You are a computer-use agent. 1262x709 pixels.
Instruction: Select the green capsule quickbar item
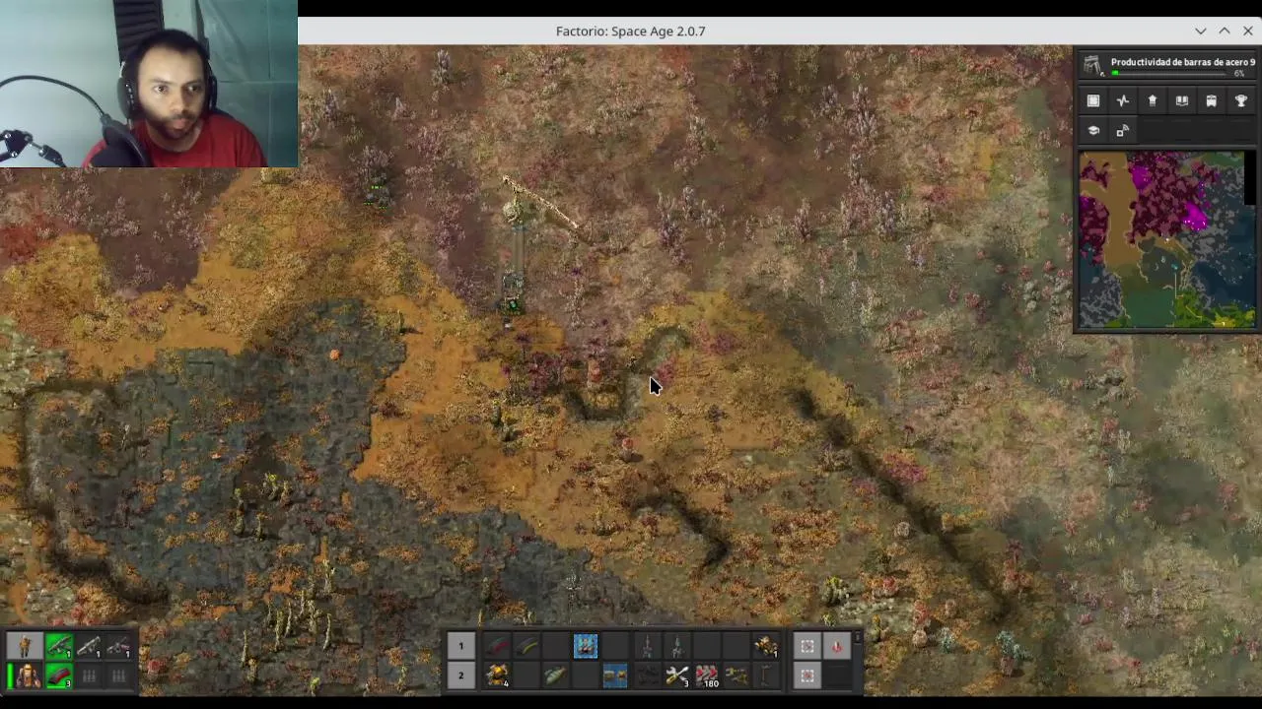556,676
